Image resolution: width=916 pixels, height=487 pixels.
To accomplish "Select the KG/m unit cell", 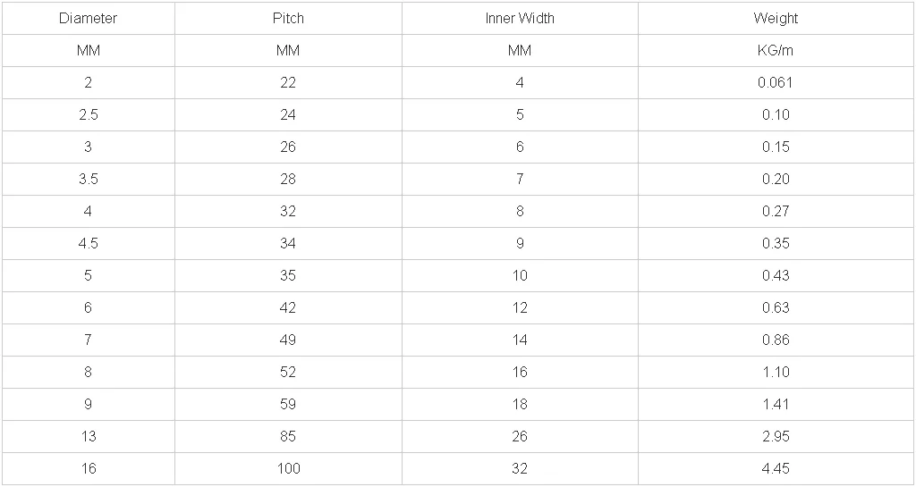I will [x=776, y=50].
